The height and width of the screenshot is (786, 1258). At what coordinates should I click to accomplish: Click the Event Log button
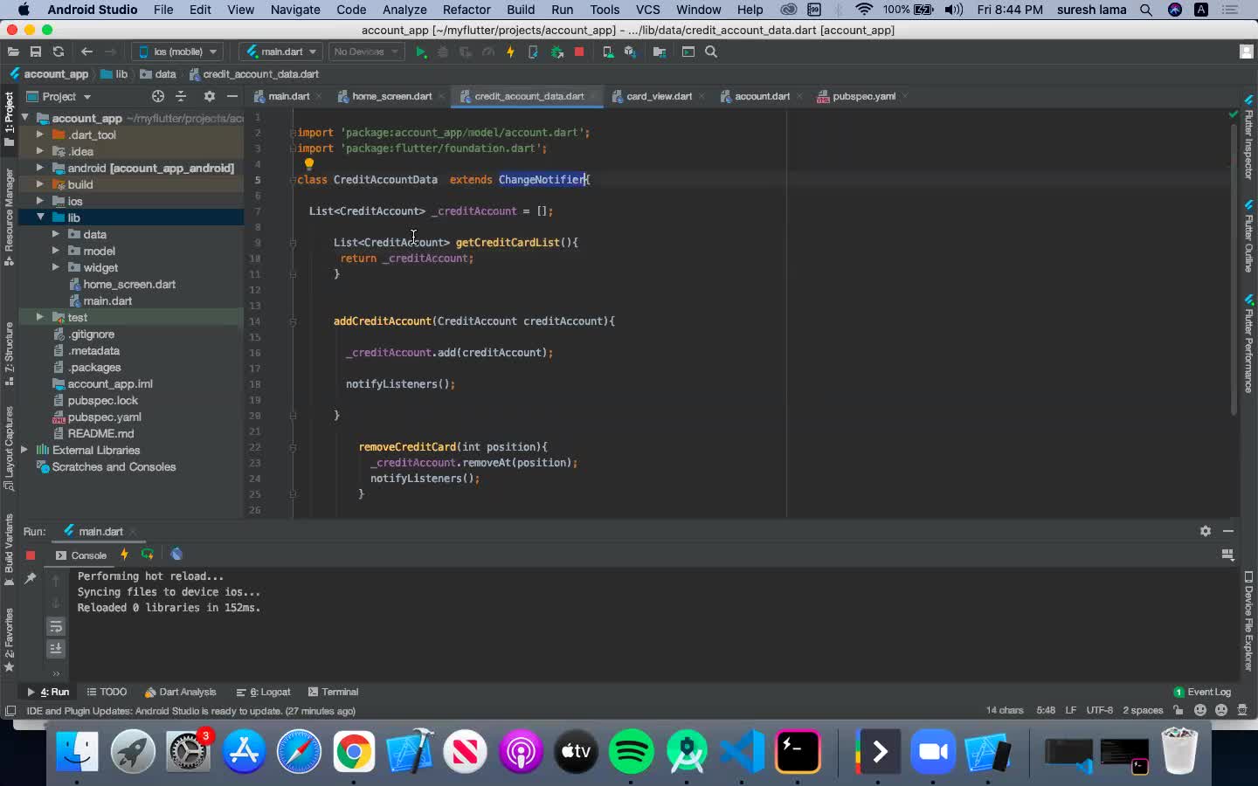[x=1202, y=692]
